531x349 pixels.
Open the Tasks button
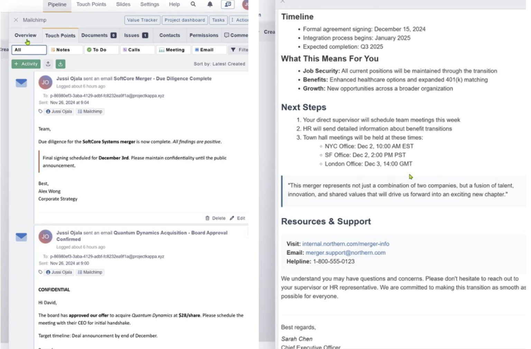[x=218, y=20]
